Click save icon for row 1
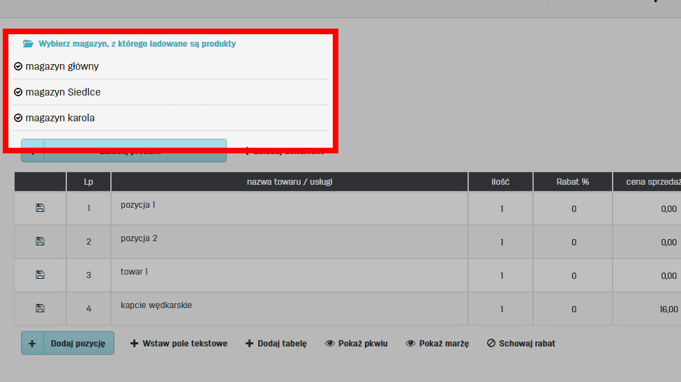Screen dimensions: 681x382 pyautogui.click(x=40, y=208)
